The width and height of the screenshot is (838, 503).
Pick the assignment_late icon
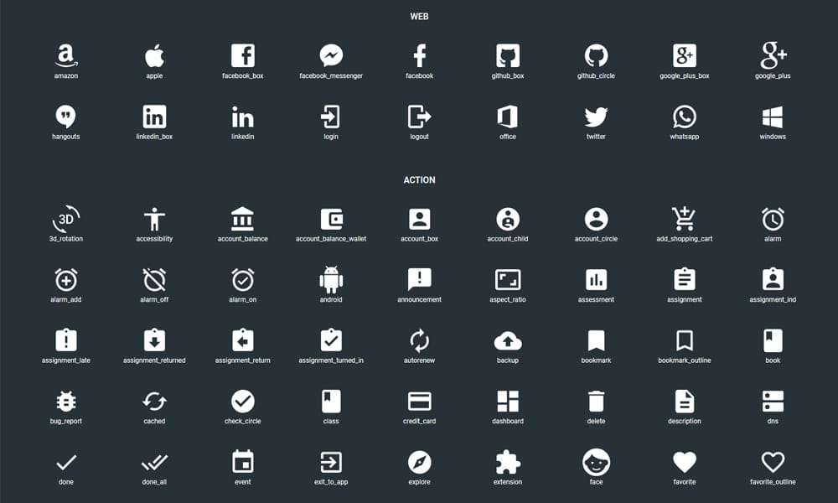pos(65,340)
